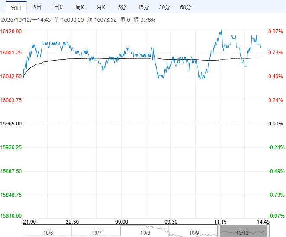Click the 22:30 time axis label
286x237 pixels.
pos(72,222)
